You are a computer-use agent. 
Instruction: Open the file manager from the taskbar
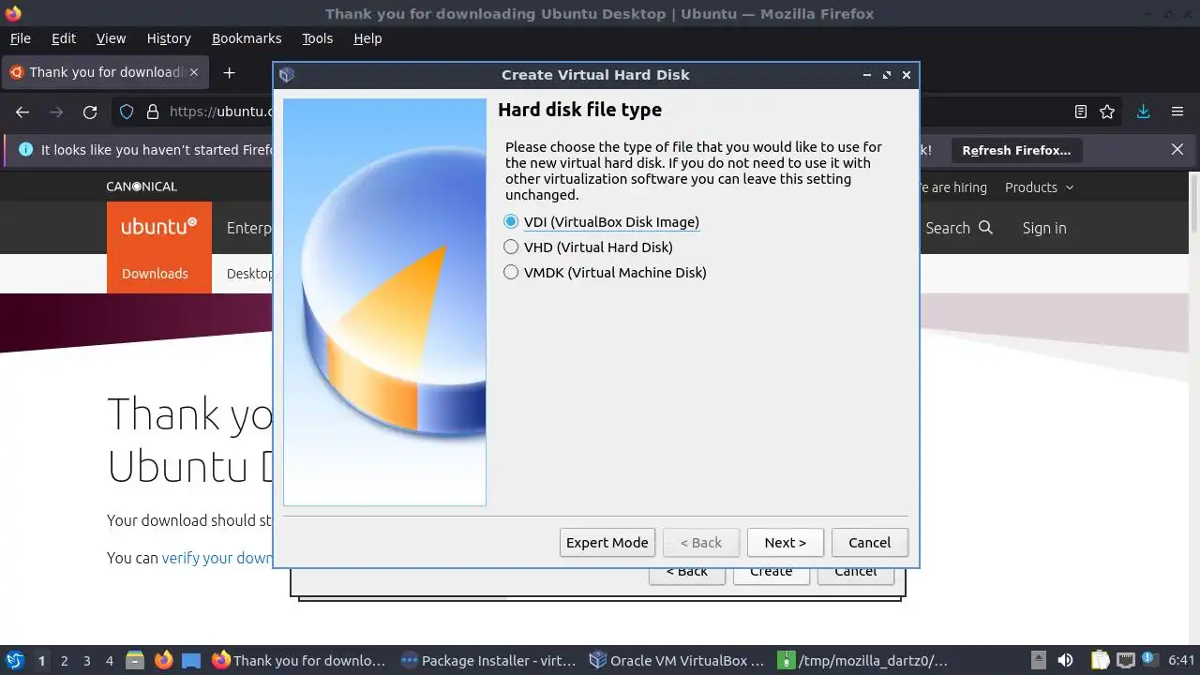(x=135, y=660)
